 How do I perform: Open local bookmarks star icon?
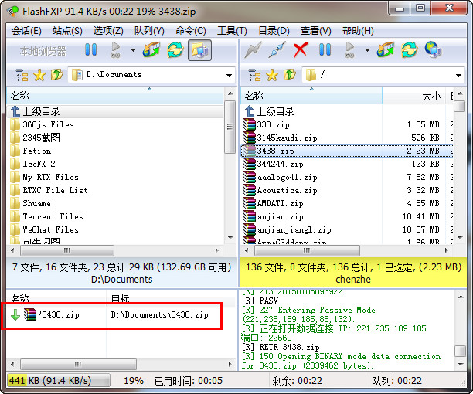point(39,75)
